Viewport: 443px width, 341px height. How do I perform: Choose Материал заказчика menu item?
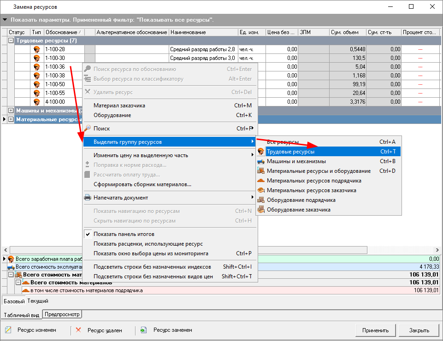(x=119, y=106)
